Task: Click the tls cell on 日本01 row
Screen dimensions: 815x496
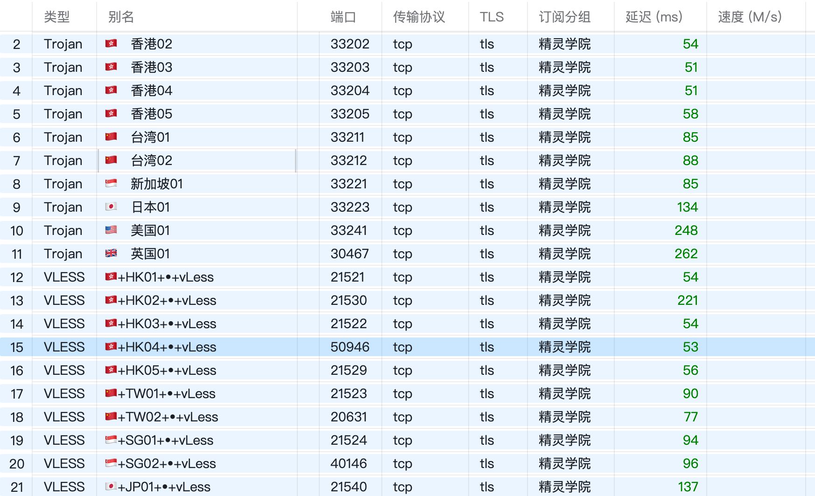Action: coord(486,207)
